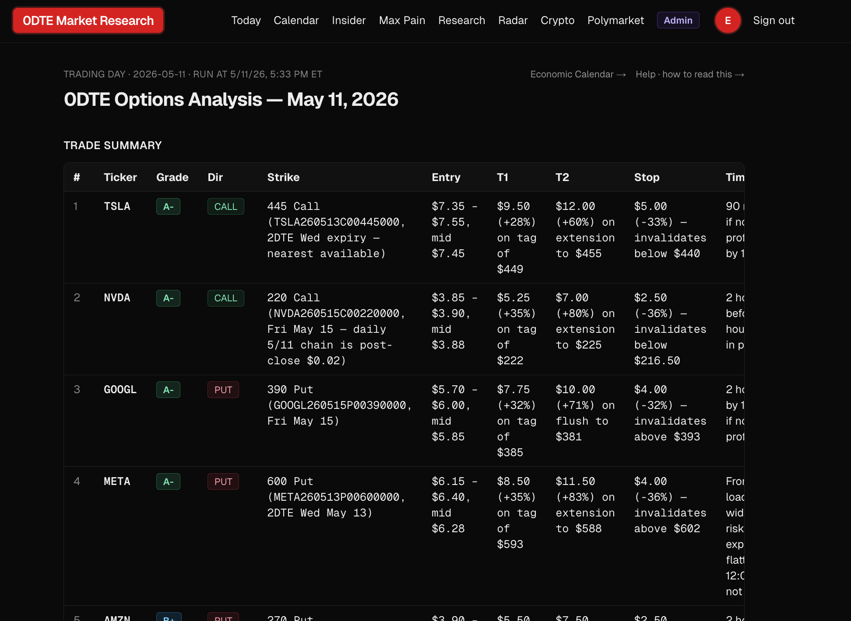Click the PUT badge in GOOGL row
The height and width of the screenshot is (621, 851).
pyautogui.click(x=223, y=390)
